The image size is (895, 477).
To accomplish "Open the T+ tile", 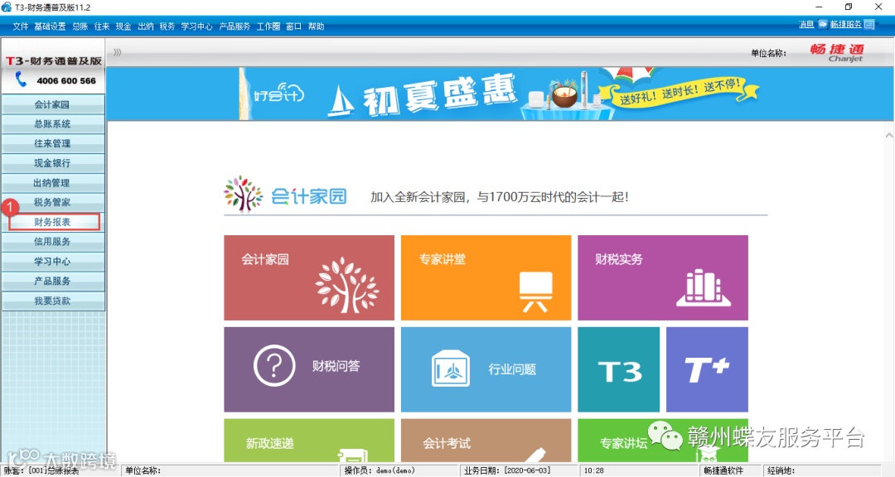I will (x=707, y=369).
